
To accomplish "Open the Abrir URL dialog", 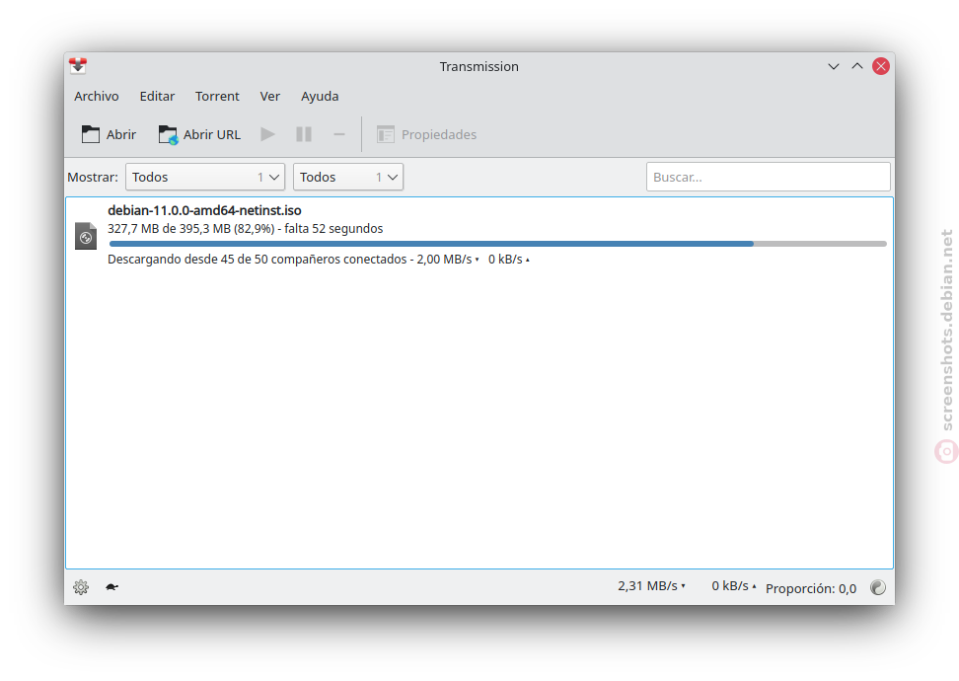I will (199, 134).
